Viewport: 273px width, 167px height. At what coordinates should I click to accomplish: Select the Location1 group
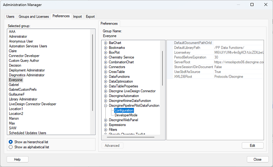16,109
